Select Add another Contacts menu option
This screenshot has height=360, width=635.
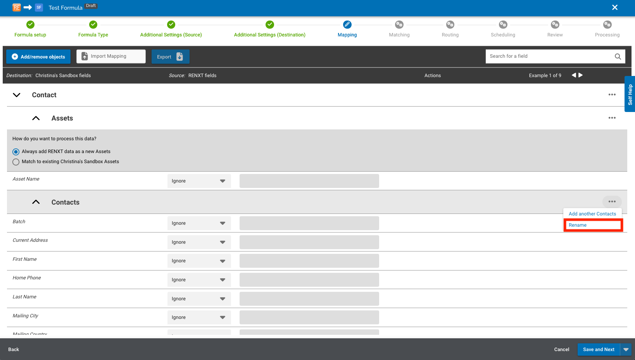pyautogui.click(x=592, y=214)
